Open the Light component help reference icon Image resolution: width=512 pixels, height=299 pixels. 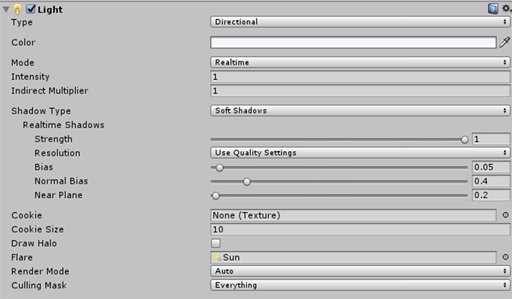(x=493, y=9)
